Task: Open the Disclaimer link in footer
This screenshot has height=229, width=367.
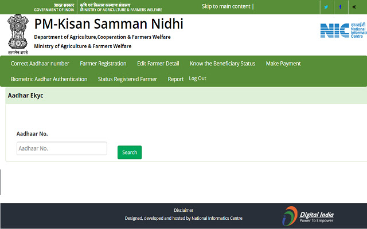Action: pyautogui.click(x=183, y=210)
